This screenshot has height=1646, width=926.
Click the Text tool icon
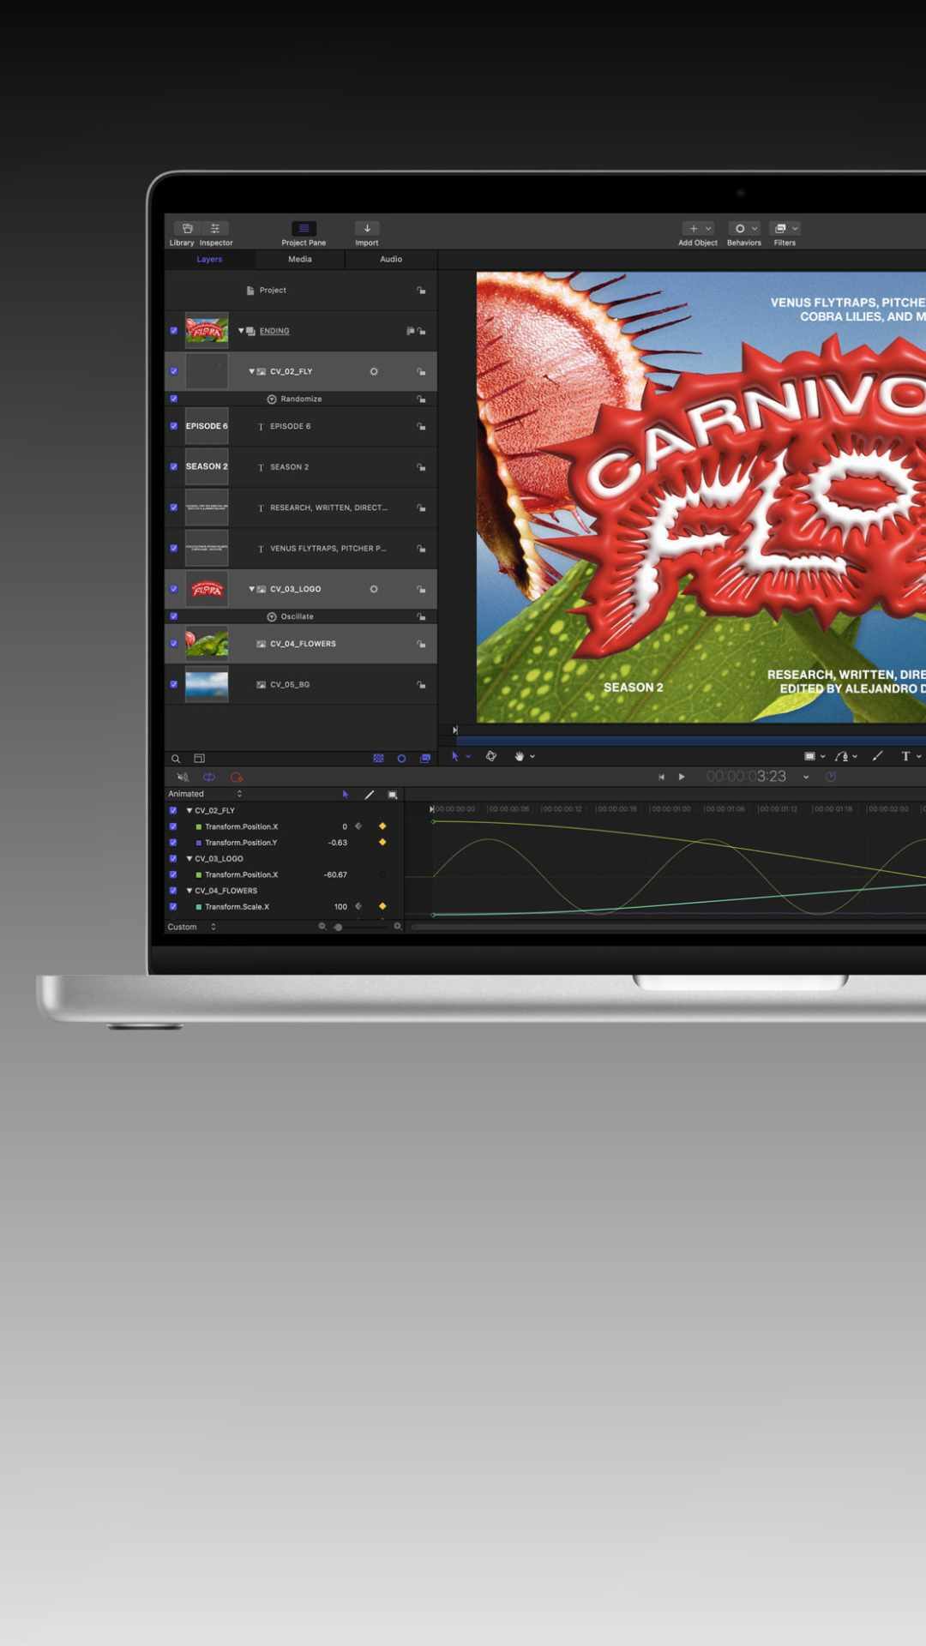(905, 756)
